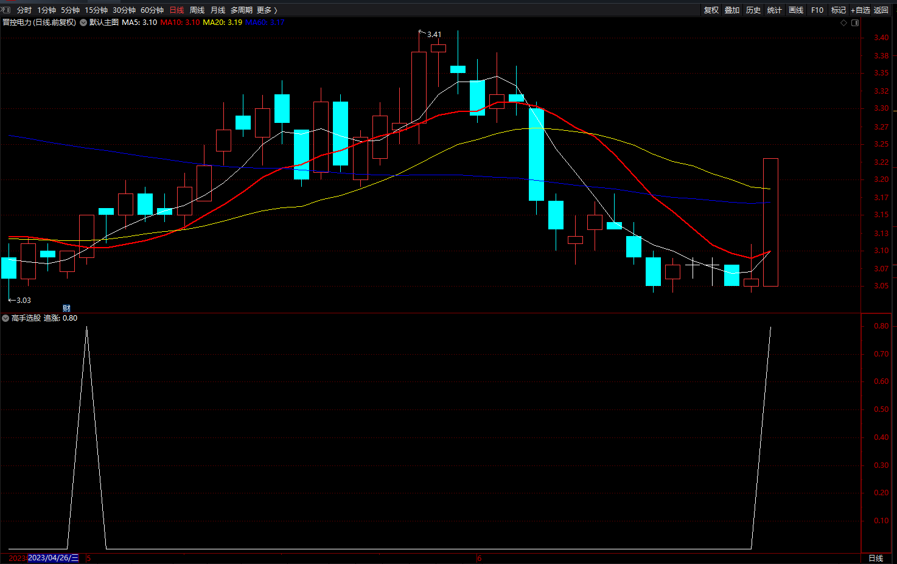Select the 15分钟 period tab
Image resolution: width=897 pixels, height=564 pixels.
tap(96, 10)
